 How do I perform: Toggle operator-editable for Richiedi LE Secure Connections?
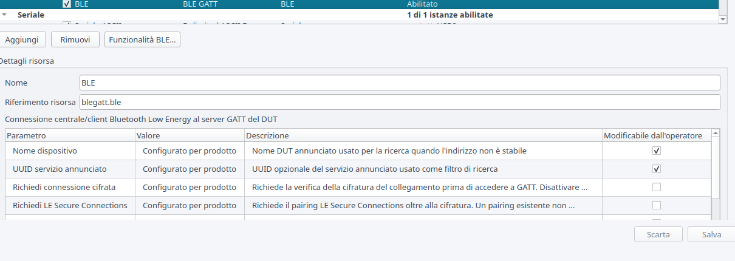[x=657, y=205]
